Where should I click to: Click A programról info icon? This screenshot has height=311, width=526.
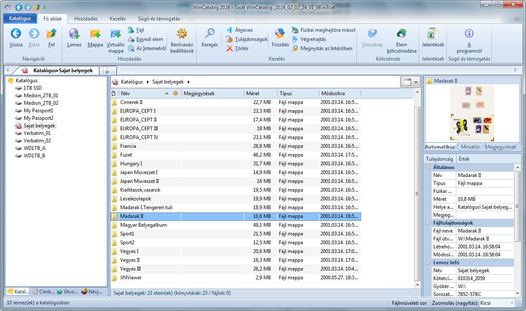[469, 34]
